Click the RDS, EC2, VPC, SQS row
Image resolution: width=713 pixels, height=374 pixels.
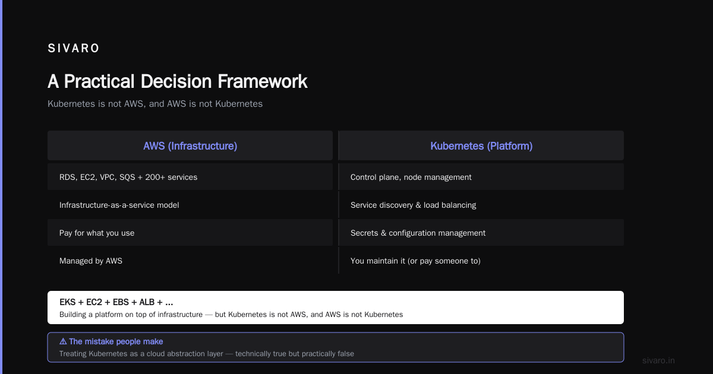[x=190, y=177]
